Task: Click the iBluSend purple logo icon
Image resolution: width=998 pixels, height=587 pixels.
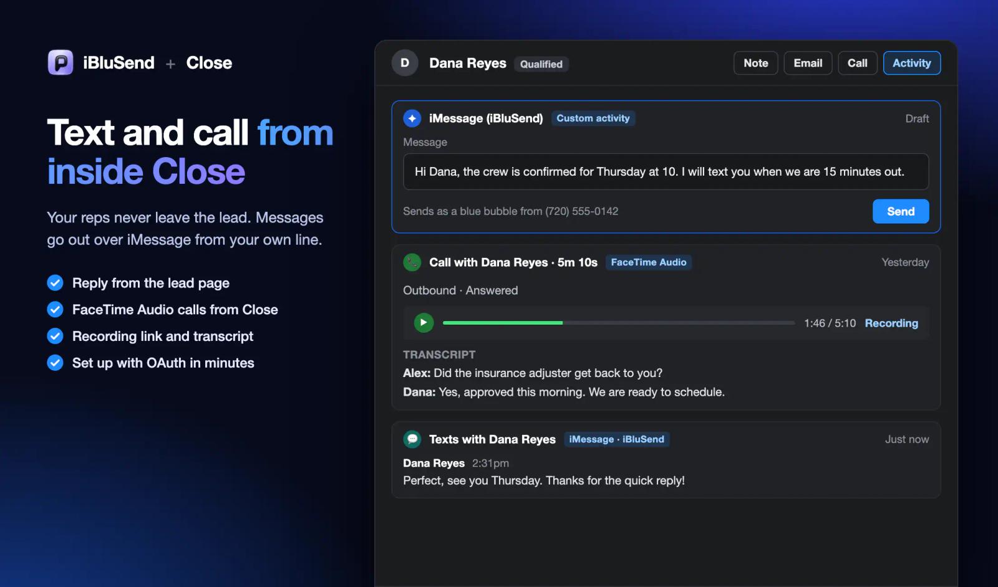Action: pos(61,62)
